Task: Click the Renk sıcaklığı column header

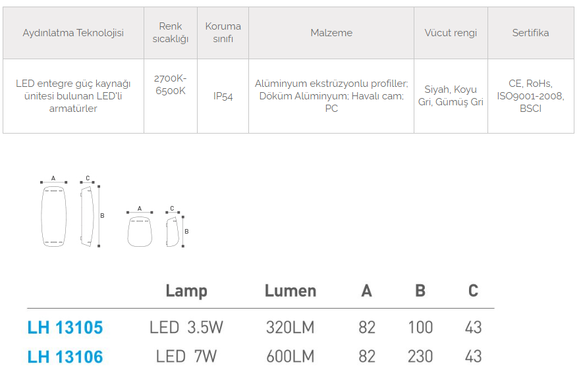Action: (x=171, y=33)
